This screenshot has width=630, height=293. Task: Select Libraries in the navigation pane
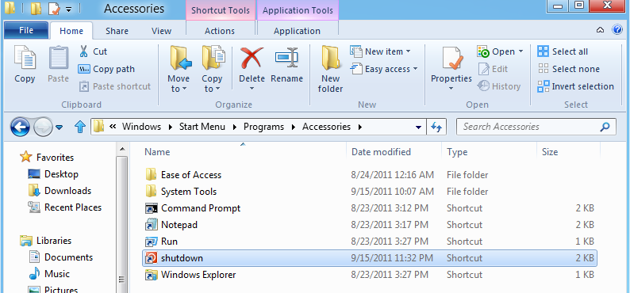click(x=46, y=241)
